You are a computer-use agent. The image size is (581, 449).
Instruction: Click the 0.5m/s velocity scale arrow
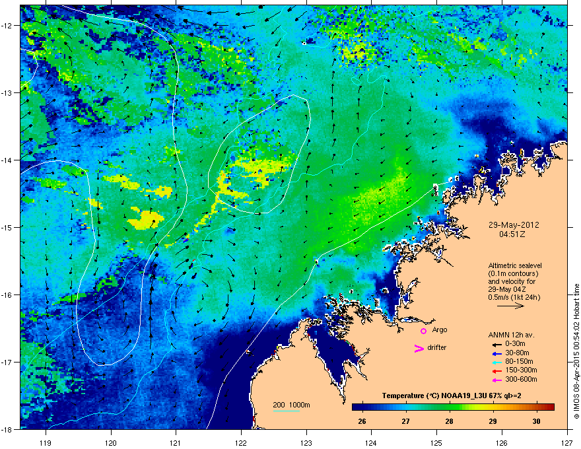[510, 306]
